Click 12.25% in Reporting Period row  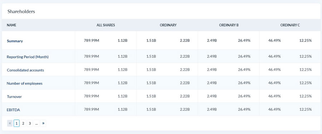click(x=306, y=56)
